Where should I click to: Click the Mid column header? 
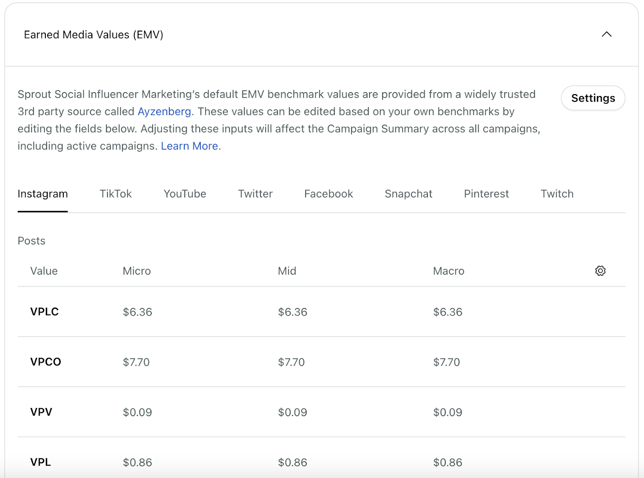[x=287, y=271]
